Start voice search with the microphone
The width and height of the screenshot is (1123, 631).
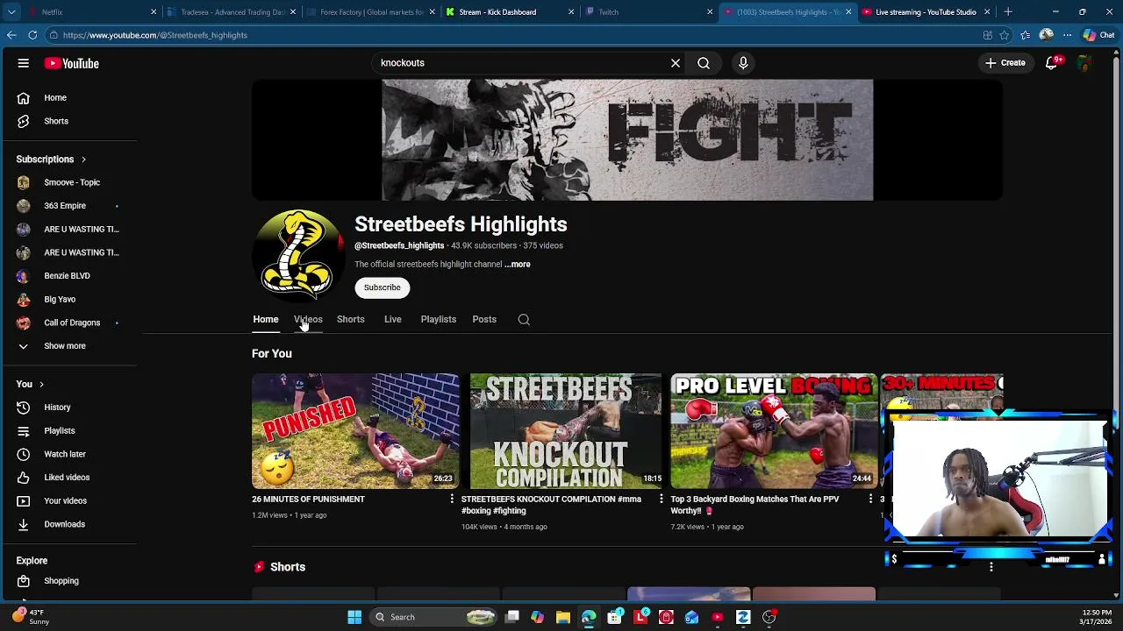[x=743, y=63]
